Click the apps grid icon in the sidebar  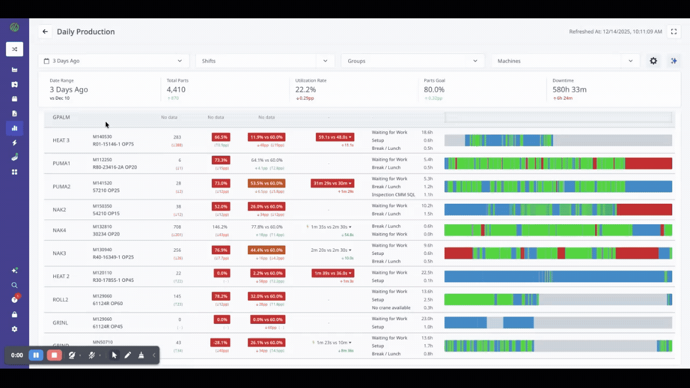[15, 172]
